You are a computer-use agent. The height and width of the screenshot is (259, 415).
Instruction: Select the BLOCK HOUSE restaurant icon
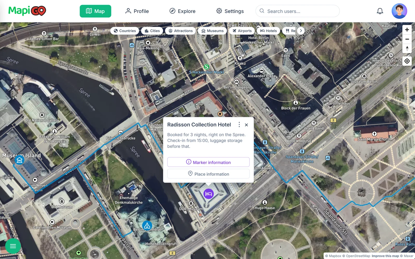coord(299,136)
